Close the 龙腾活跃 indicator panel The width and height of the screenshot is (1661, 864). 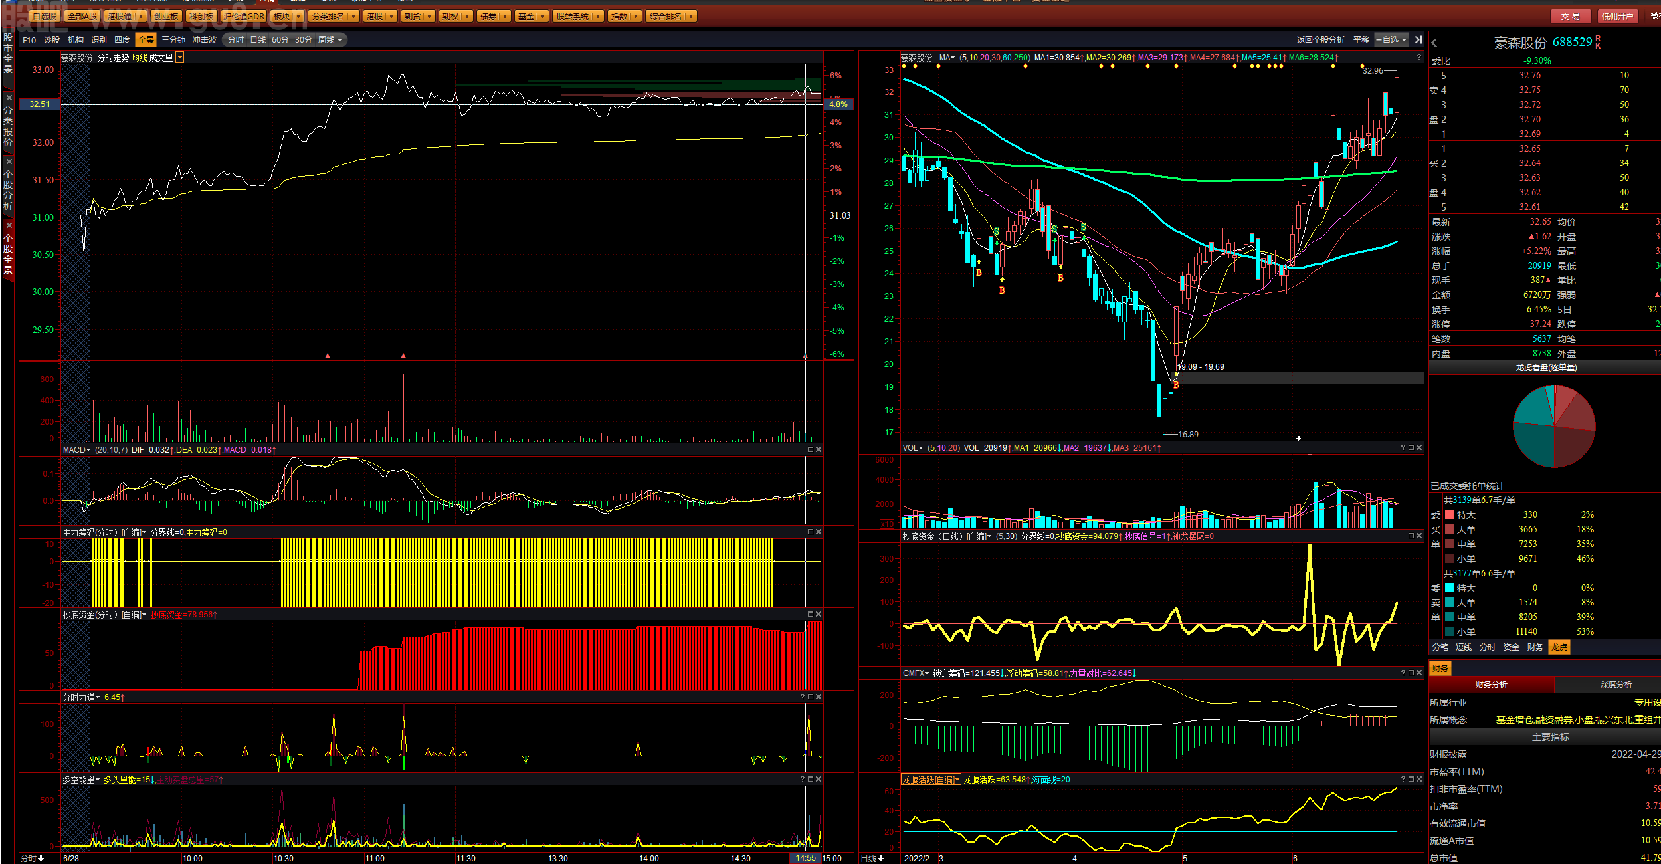1419,780
